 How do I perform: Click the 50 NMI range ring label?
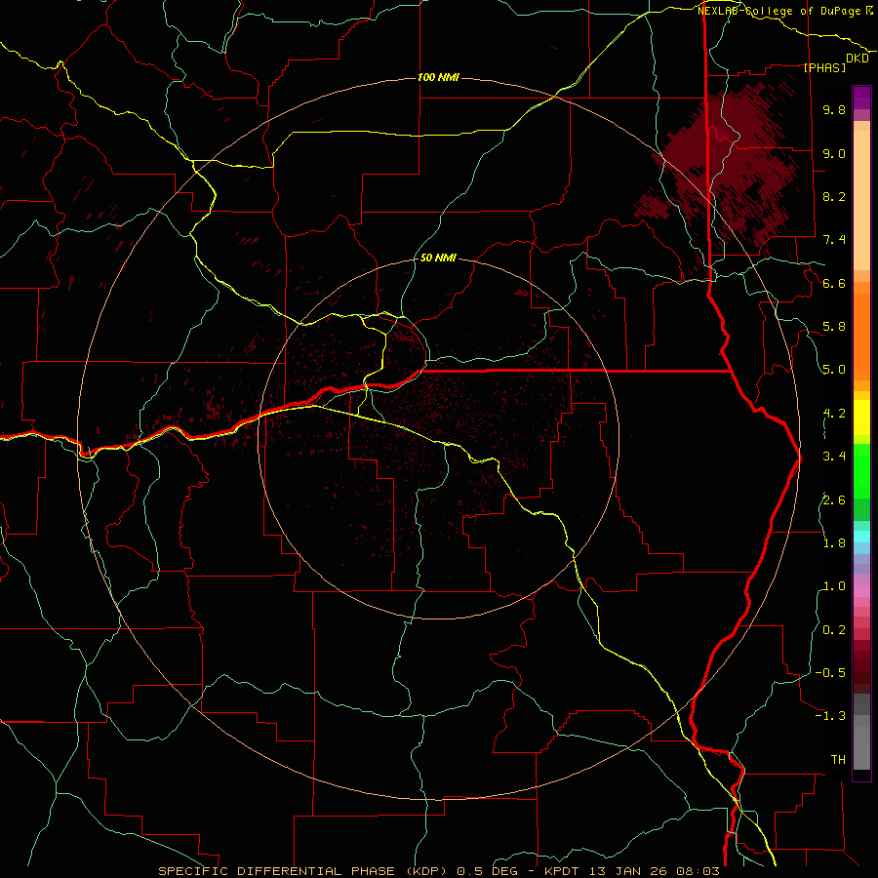[x=438, y=258]
